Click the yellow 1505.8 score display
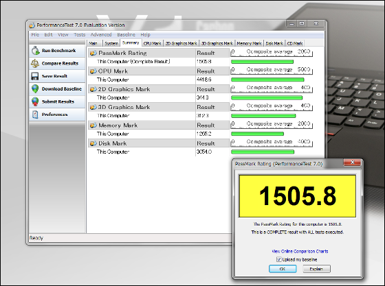This screenshot has height=286, width=385. (297, 196)
